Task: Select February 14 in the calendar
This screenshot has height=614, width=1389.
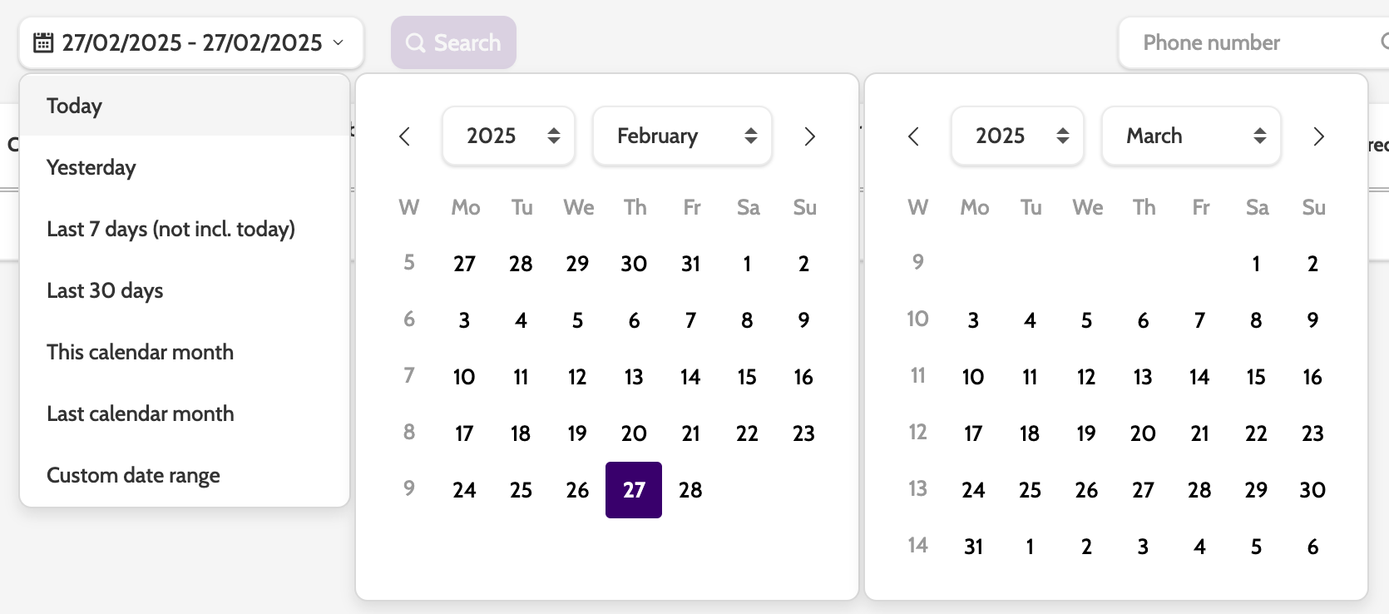Action: [x=690, y=377]
